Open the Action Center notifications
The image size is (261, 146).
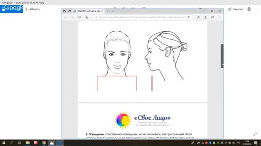point(256,143)
